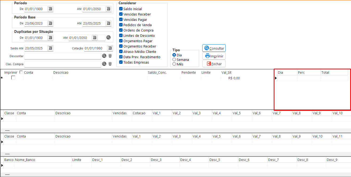The height and width of the screenshot is (177, 351).
Task: Tick the Imprimir header checkbox in grid
Action: (21, 72)
